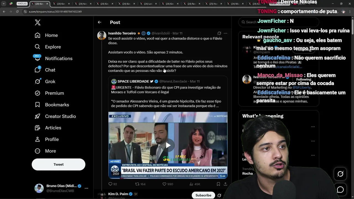Click the Ivanildo Terceiro name link in the post

point(122,33)
